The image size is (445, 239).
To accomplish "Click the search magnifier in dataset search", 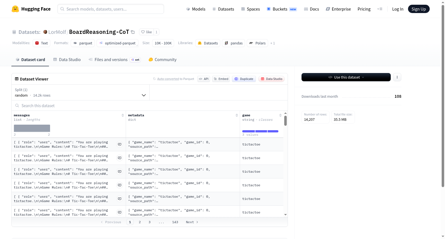I will 17,105.
